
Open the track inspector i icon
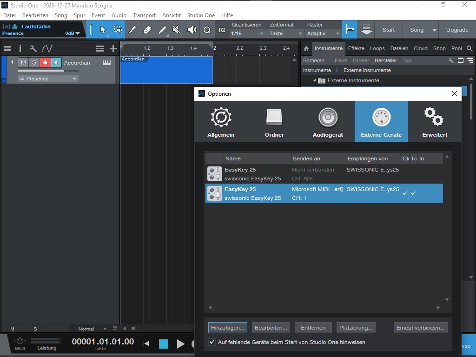20,48
